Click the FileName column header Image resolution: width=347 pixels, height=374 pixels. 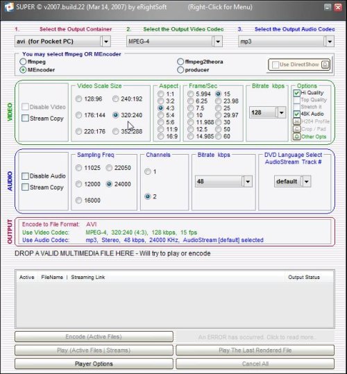(52, 277)
